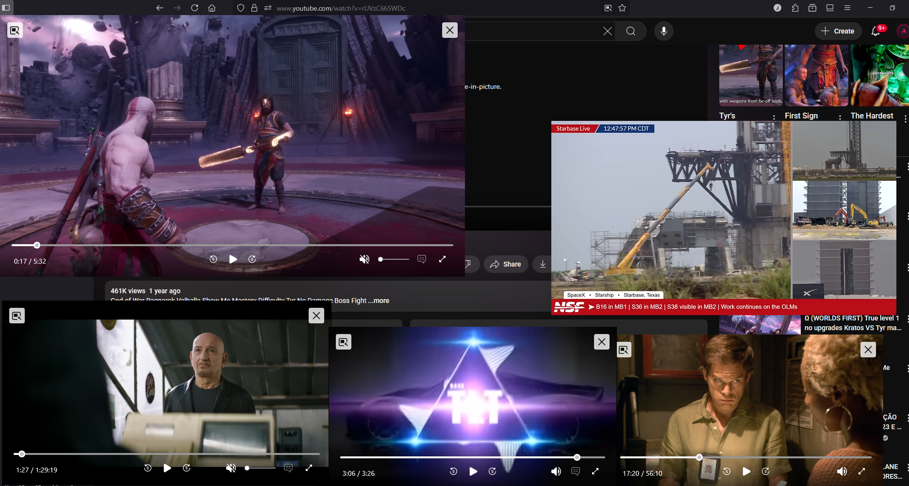Image resolution: width=909 pixels, height=486 pixels.
Task: Return the 56:10 PiP video to its tab
Action: 624,350
